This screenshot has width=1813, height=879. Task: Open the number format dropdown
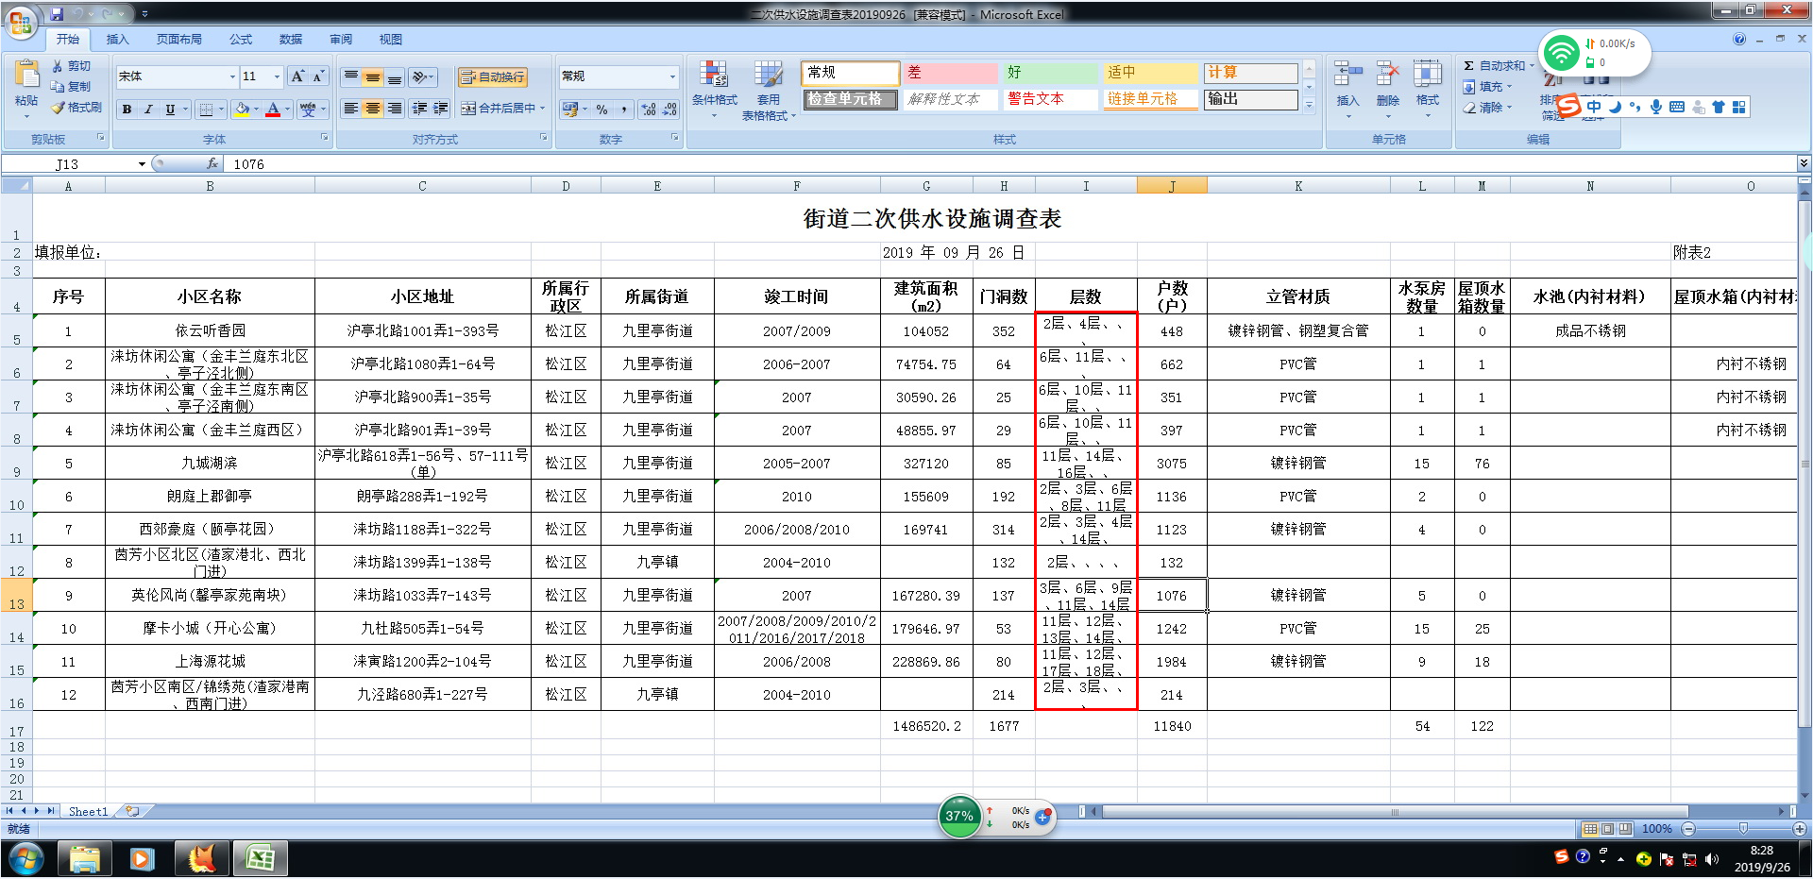pos(672,76)
